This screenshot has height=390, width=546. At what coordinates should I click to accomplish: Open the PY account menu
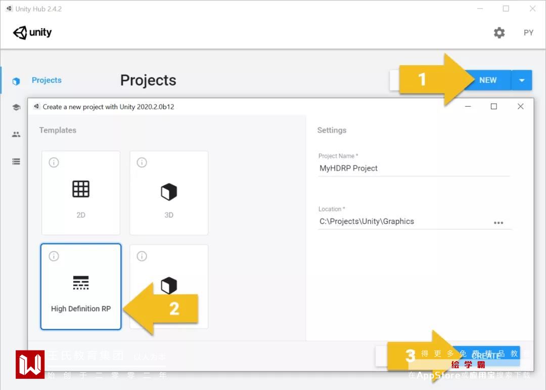(x=528, y=33)
